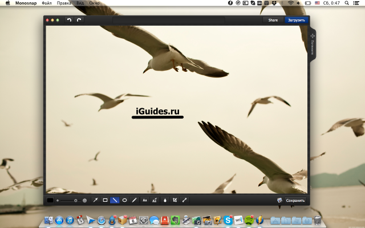Screen dimensions: 365x228
Task: Click the Потяните drag handle tab
Action: click(x=313, y=44)
